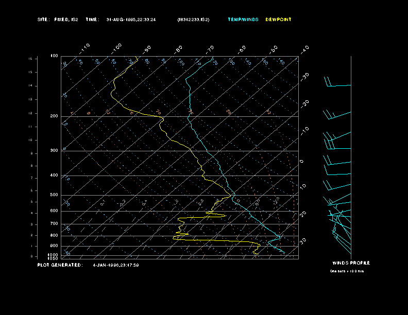Click the 500 pressure level label
This screenshot has height=315, width=408.
(x=54, y=195)
